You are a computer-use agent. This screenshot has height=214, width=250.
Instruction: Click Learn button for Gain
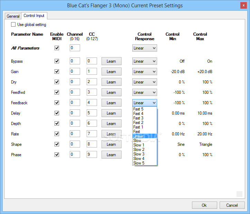click(112, 71)
